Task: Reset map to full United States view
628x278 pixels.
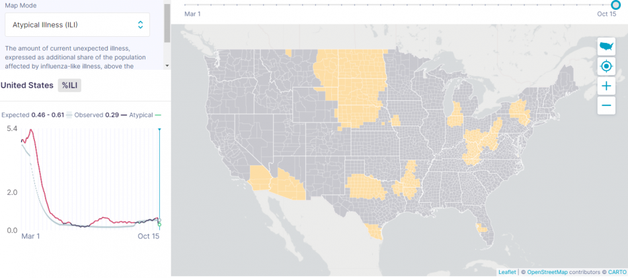Action: click(606, 47)
